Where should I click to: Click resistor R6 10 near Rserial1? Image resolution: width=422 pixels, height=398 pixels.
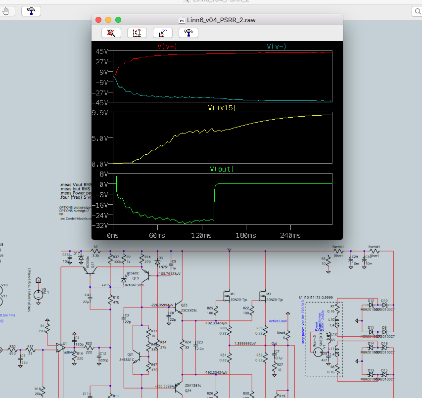point(328,261)
